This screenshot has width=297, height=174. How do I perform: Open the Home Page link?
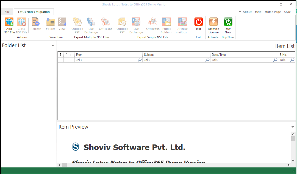point(273,12)
